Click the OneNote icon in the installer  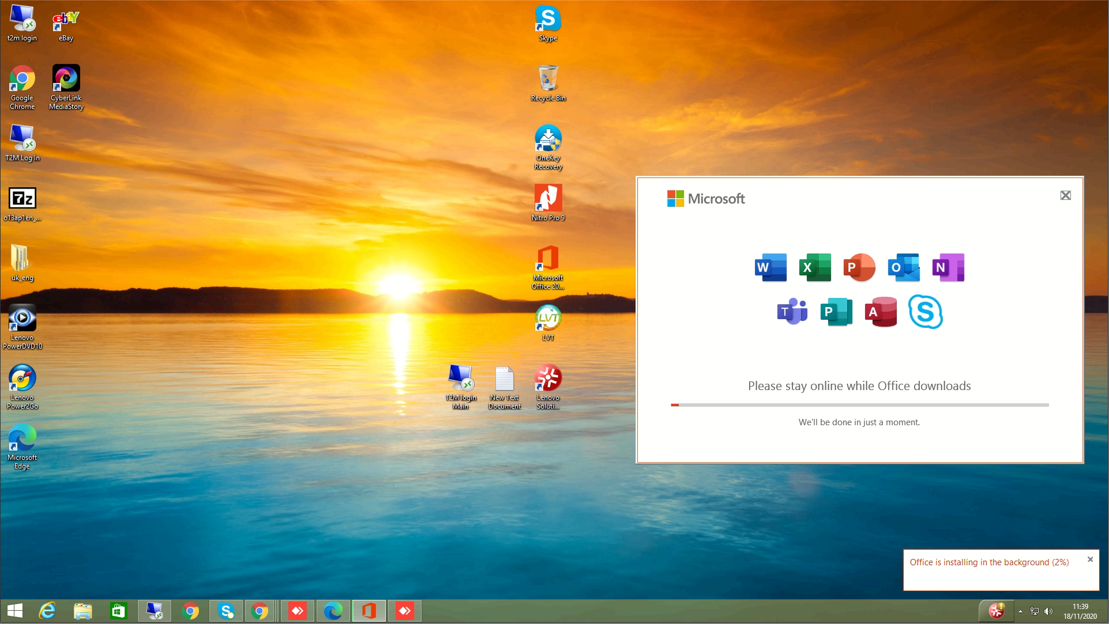[x=948, y=267]
